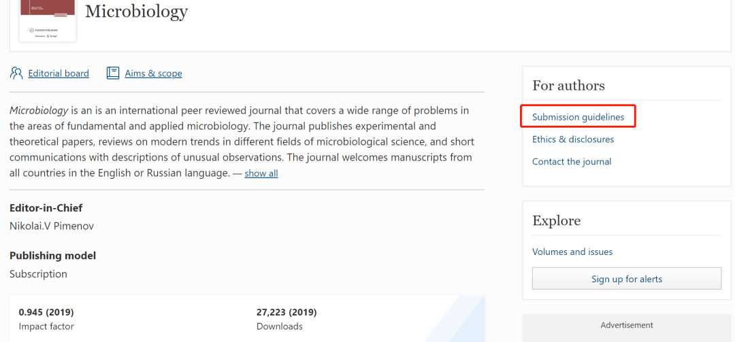The image size is (735, 342).
Task: Click the Pleiades Publishing logo on the cover
Action: pyautogui.click(x=44, y=30)
